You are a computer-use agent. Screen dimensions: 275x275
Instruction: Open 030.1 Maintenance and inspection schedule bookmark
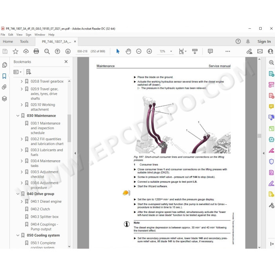46,128
